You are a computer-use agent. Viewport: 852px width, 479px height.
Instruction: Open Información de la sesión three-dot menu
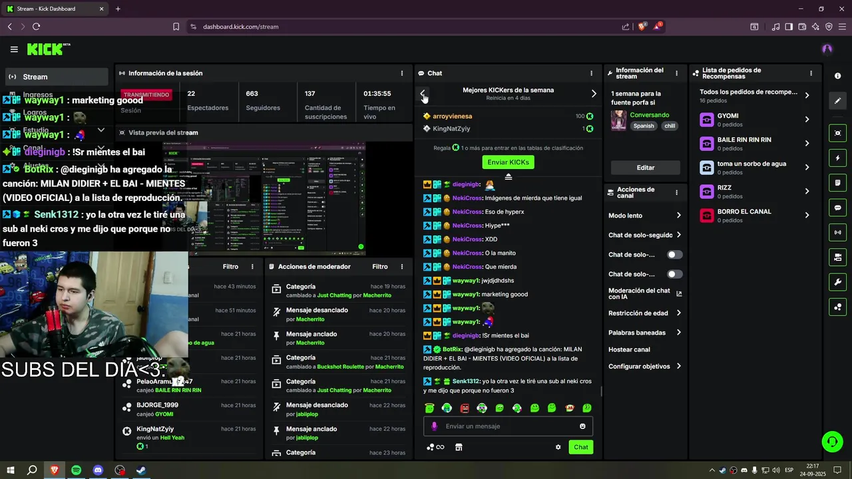(x=401, y=73)
